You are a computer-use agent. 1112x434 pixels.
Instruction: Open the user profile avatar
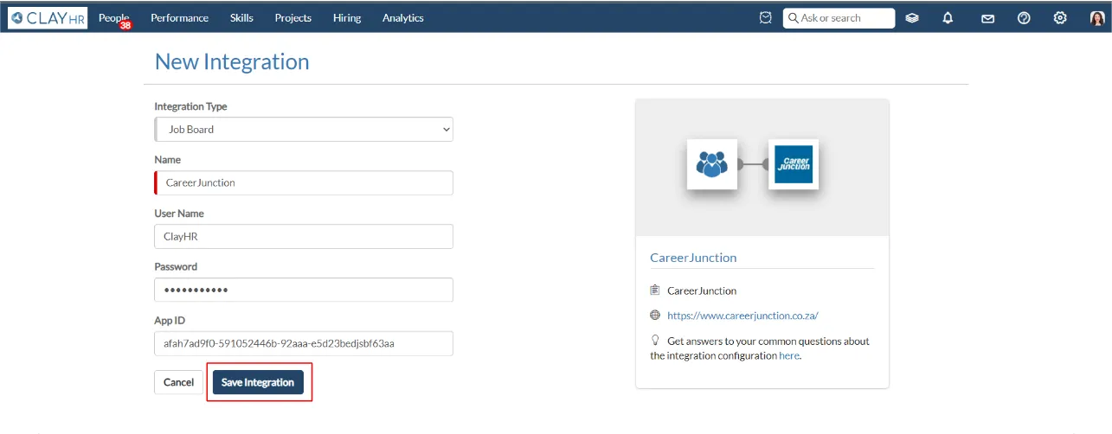1096,18
